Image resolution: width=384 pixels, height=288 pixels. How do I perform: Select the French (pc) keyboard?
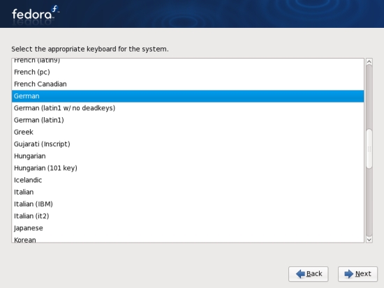tap(188, 72)
